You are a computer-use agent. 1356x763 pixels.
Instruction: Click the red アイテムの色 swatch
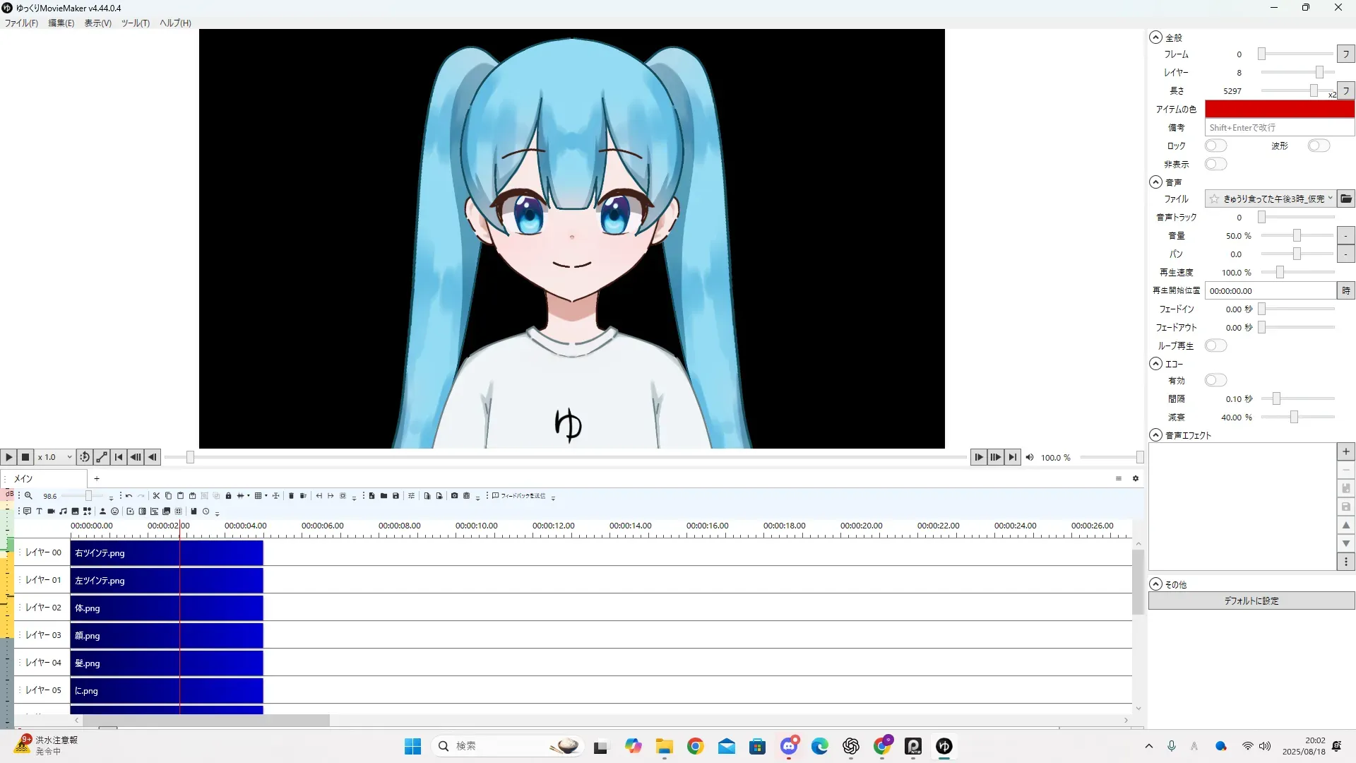pos(1279,109)
